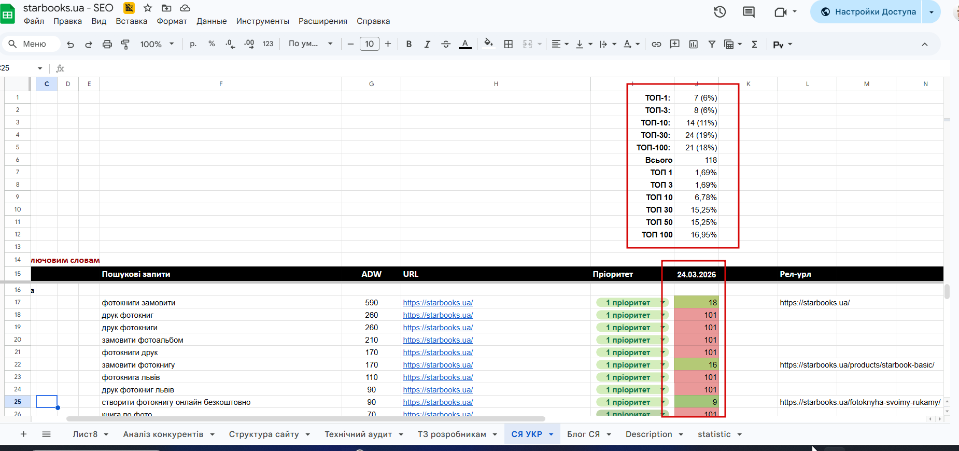Open priority dropdown in the друк фотокниг row

[x=662, y=315]
